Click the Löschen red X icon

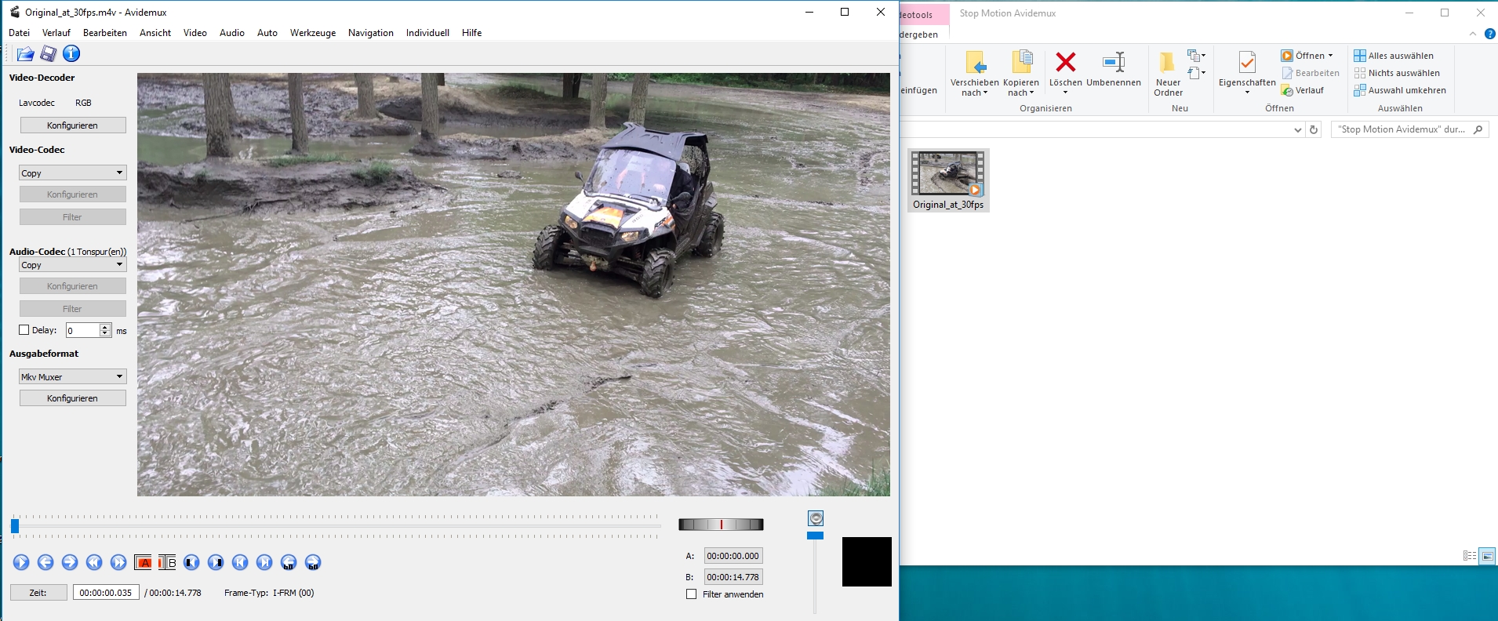click(1065, 63)
